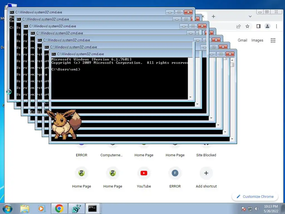Viewport: 285px width, 214px height.
Task: Bookmark this page with the star icon
Action: (x=247, y=26)
